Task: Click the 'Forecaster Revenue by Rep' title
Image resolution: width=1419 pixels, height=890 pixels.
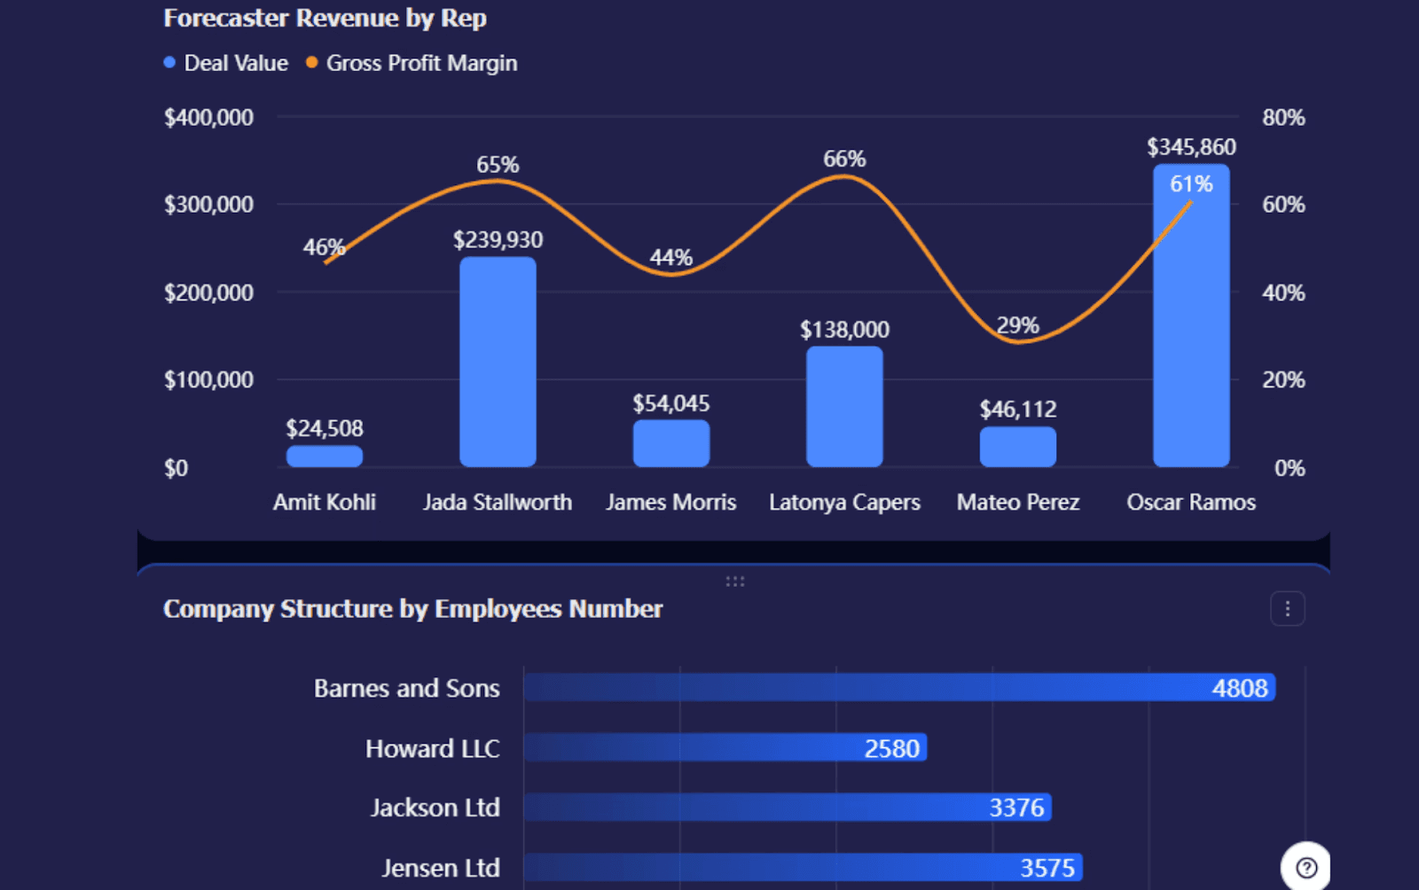Action: click(325, 19)
